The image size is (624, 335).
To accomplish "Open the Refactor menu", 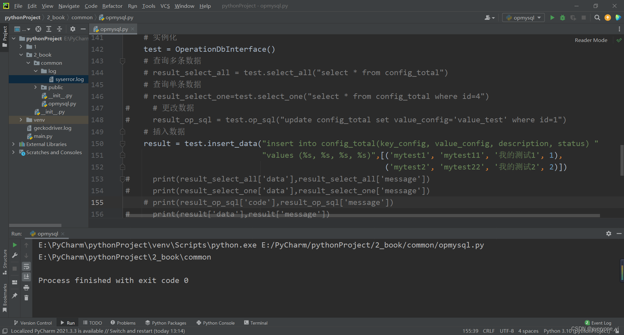I will click(x=112, y=6).
